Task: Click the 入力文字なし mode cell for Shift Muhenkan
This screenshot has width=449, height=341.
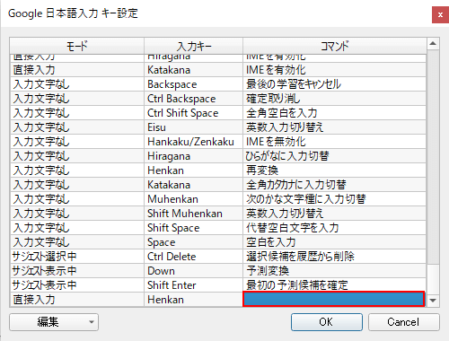Action: click(77, 214)
